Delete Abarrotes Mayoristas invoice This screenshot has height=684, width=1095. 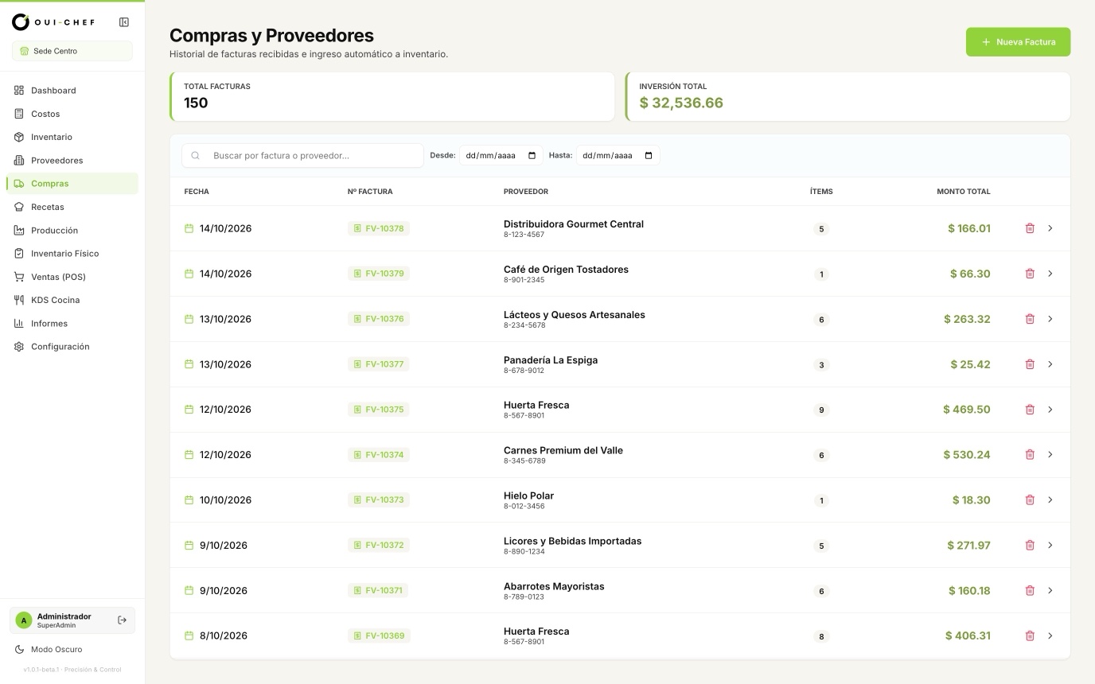click(x=1030, y=591)
